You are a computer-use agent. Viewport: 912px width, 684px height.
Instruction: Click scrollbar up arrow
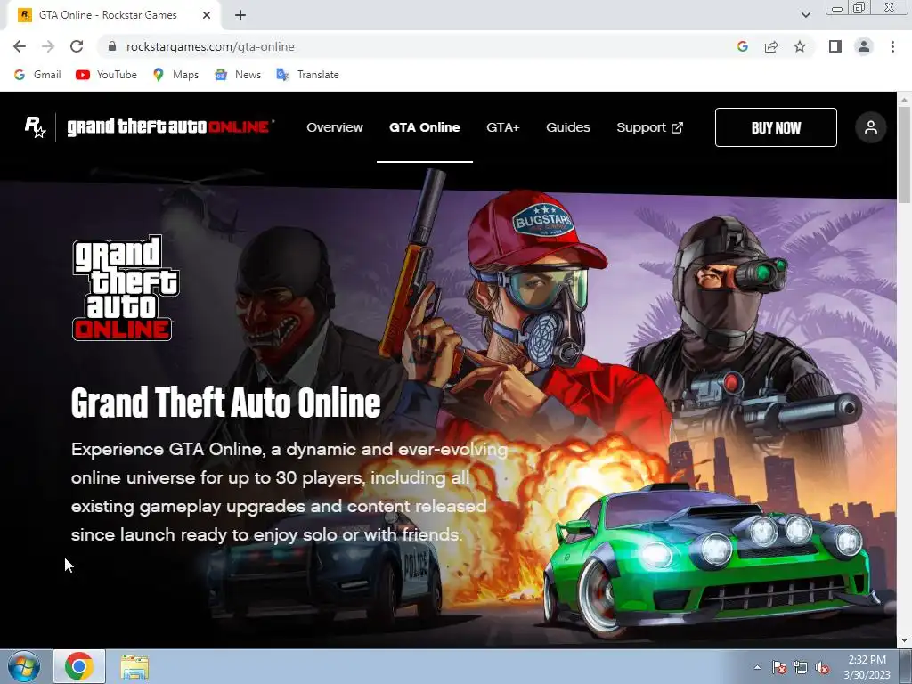click(904, 100)
